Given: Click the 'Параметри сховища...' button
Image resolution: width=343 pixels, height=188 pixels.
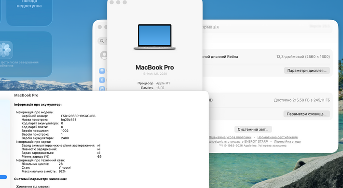Looking at the screenshot, I should coord(306,114).
